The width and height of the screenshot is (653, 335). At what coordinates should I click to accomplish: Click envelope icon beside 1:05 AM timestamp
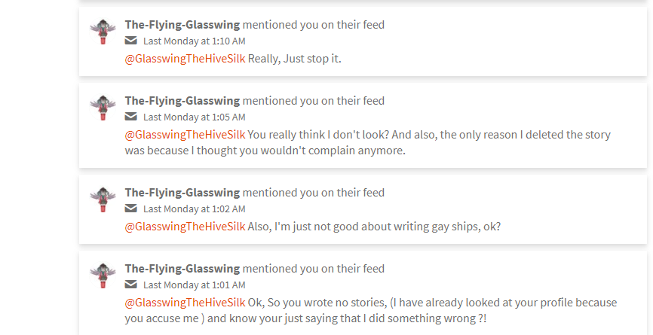[131, 117]
